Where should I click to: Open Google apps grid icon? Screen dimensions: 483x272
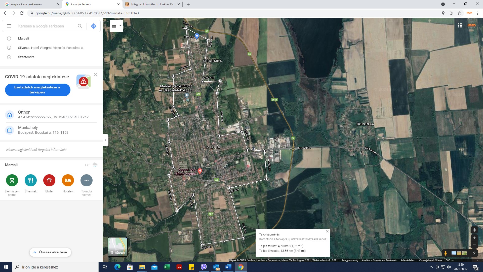(460, 25)
